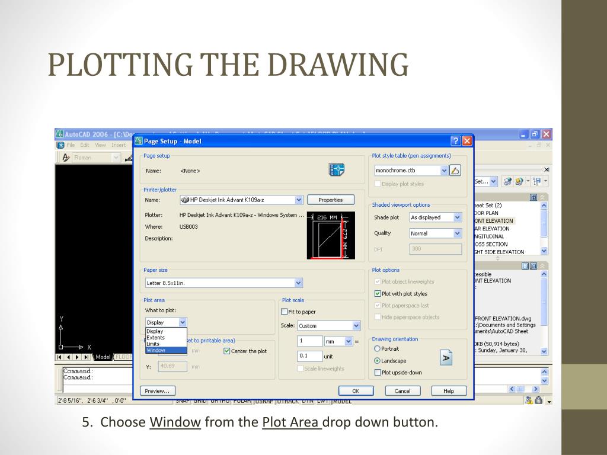Select the Portrait orientation radio button

pyautogui.click(x=377, y=348)
